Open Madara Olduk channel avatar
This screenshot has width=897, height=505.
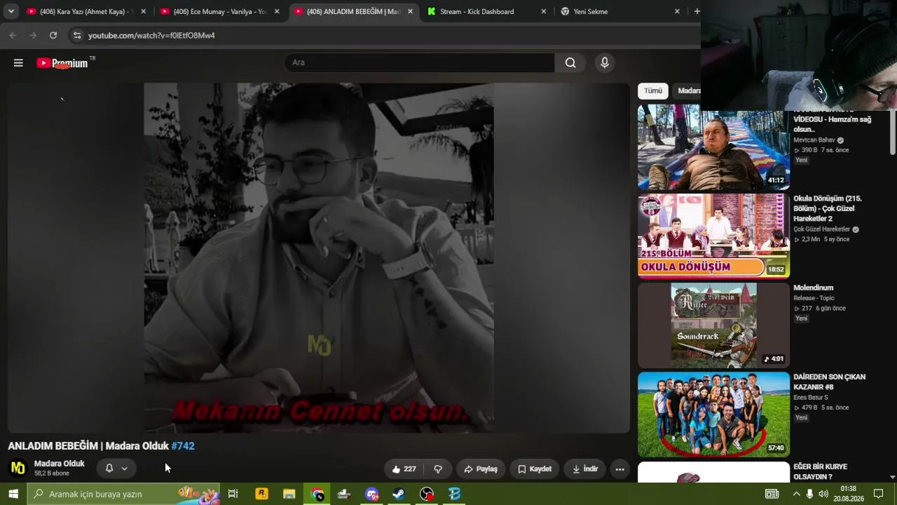point(18,468)
